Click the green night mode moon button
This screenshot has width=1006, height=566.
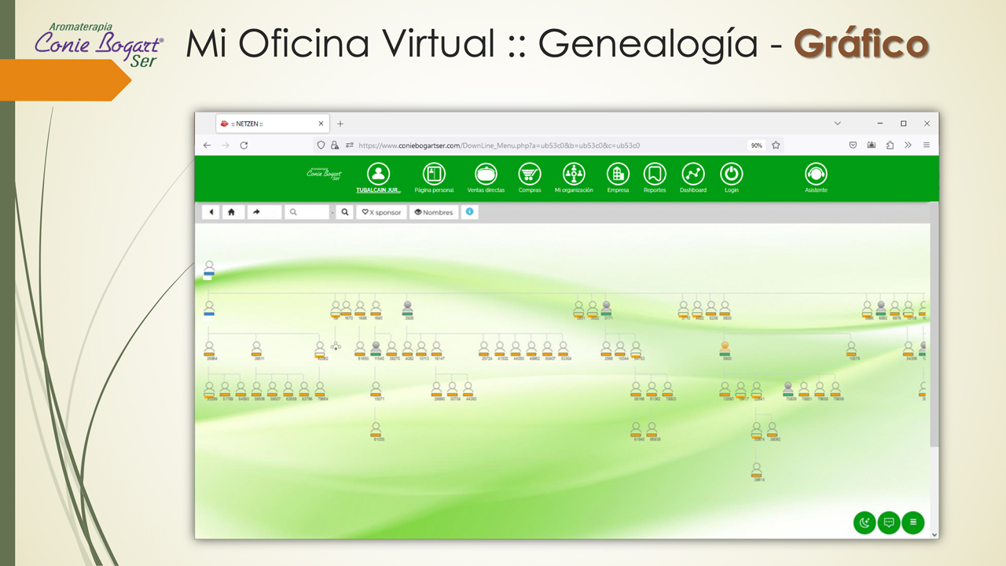[865, 522]
